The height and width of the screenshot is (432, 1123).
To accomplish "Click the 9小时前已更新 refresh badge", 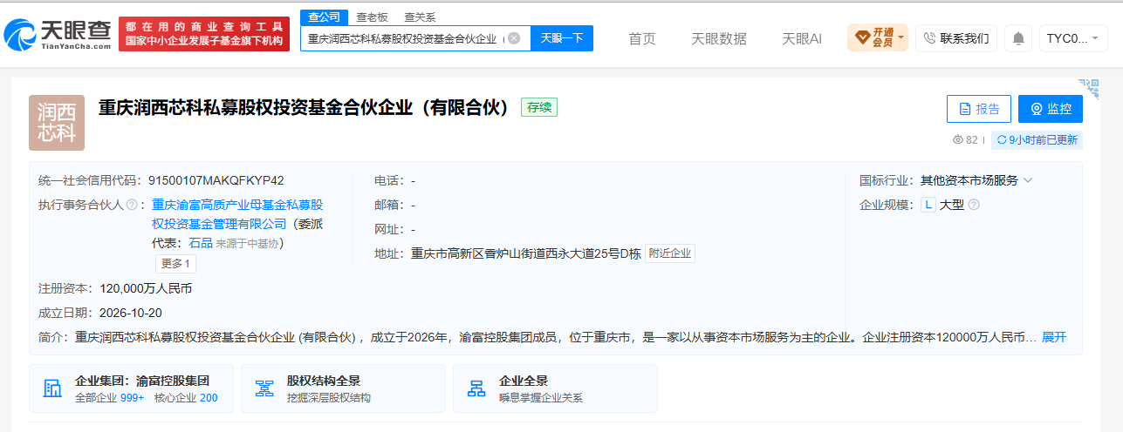I will tap(1037, 139).
